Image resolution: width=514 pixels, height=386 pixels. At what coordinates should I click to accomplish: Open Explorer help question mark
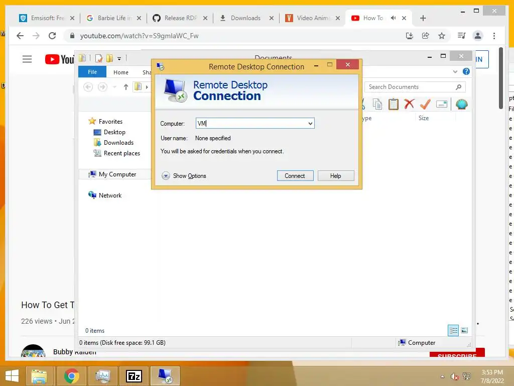point(466,71)
